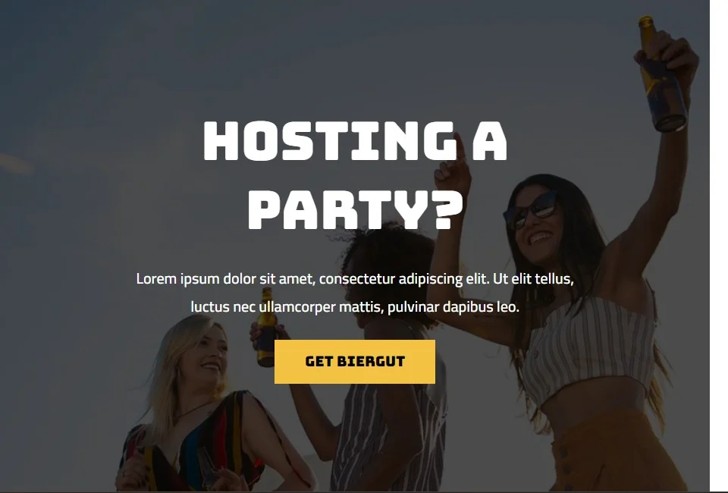Click the colorful striped dress of the blonde woman

coord(195,441)
